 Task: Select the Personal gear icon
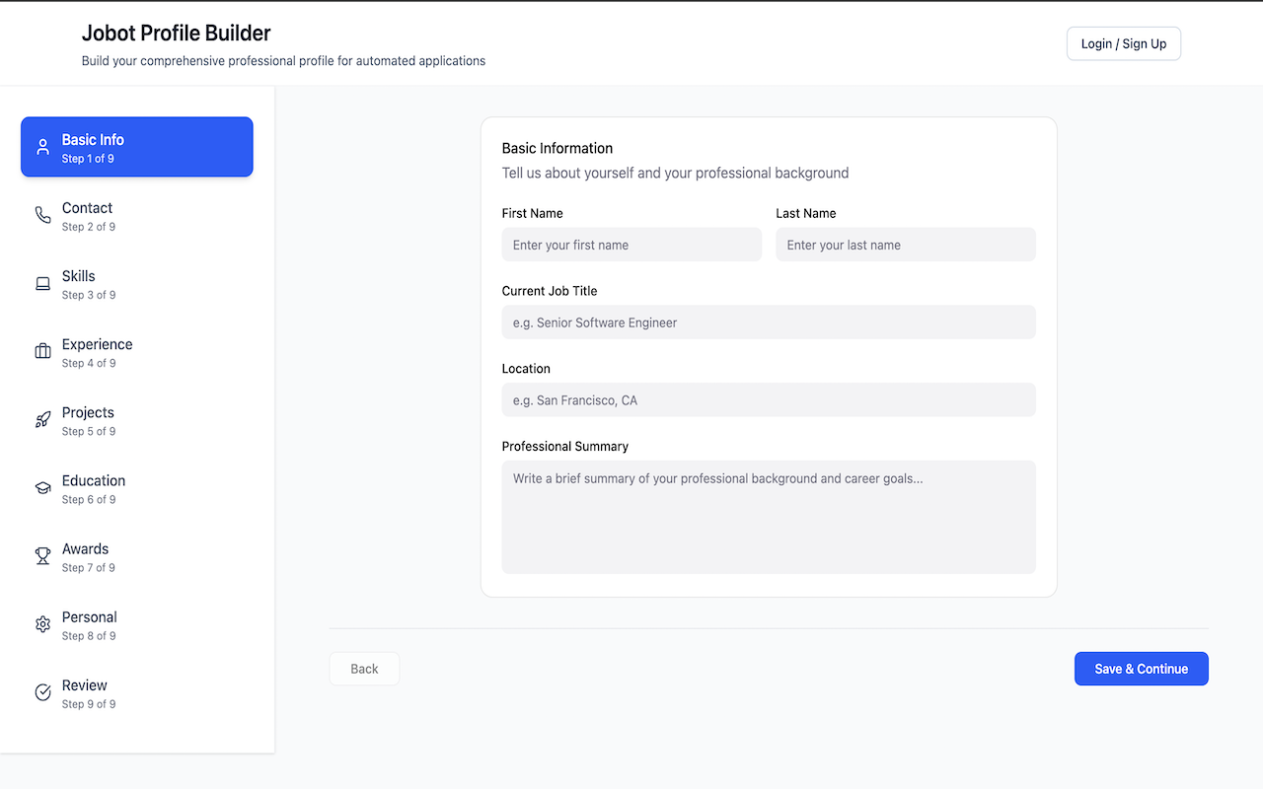(42, 623)
